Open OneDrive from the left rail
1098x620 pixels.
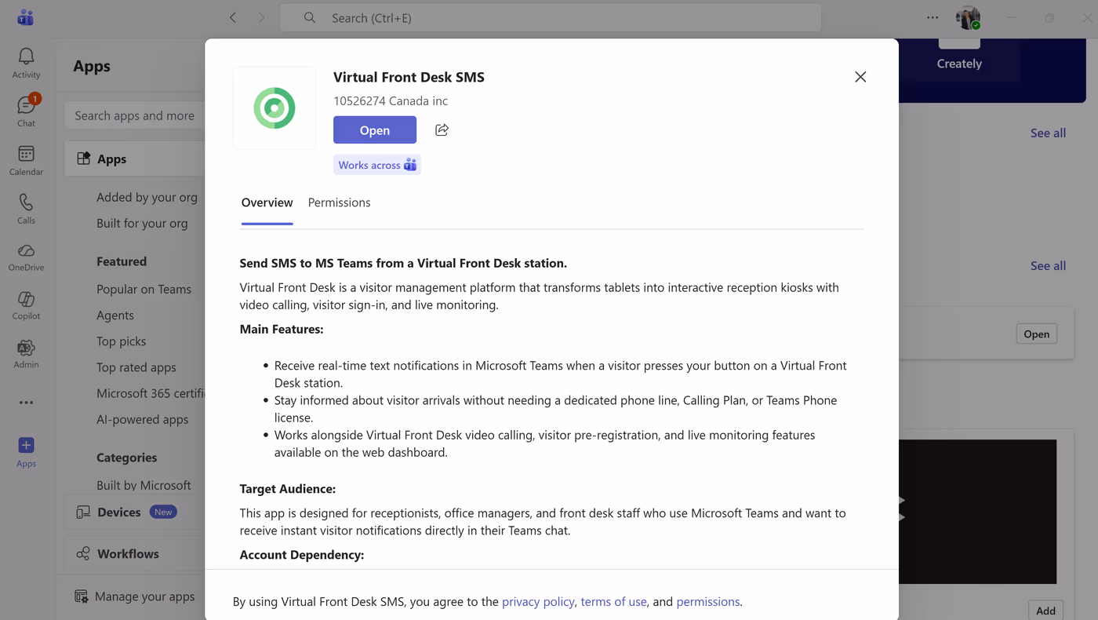point(26,257)
